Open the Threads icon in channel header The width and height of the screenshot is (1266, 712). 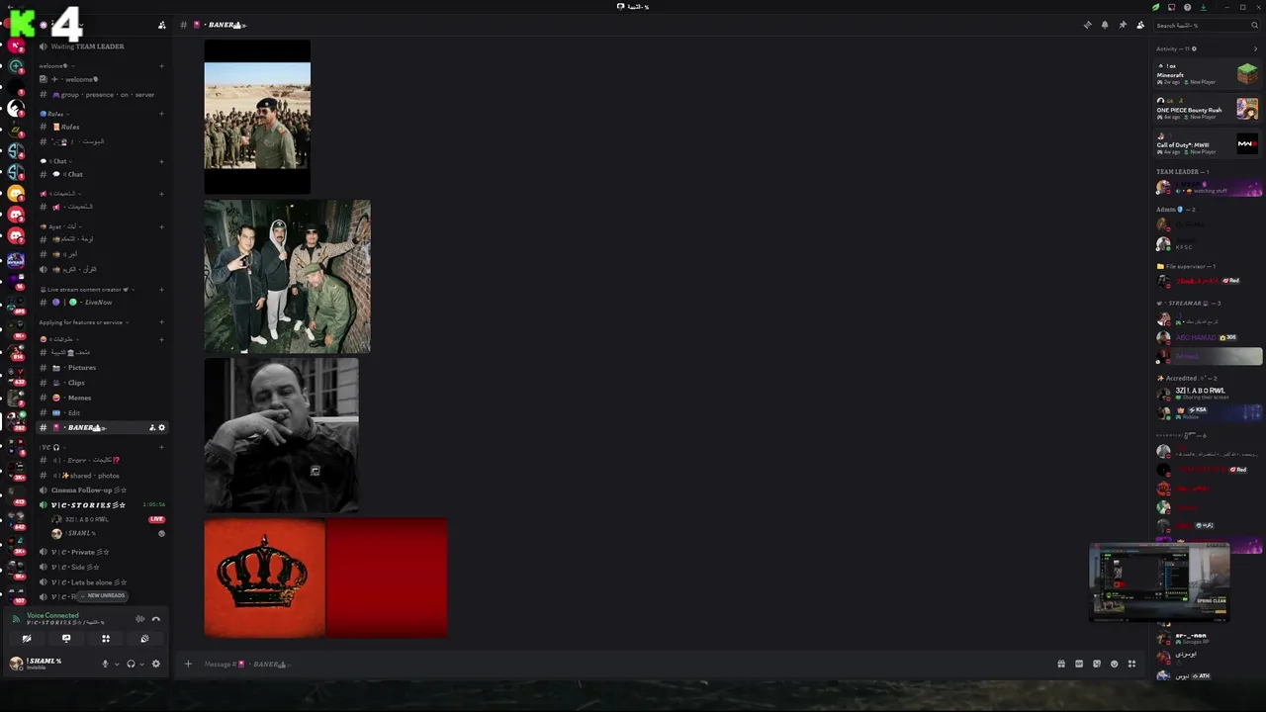click(1087, 25)
